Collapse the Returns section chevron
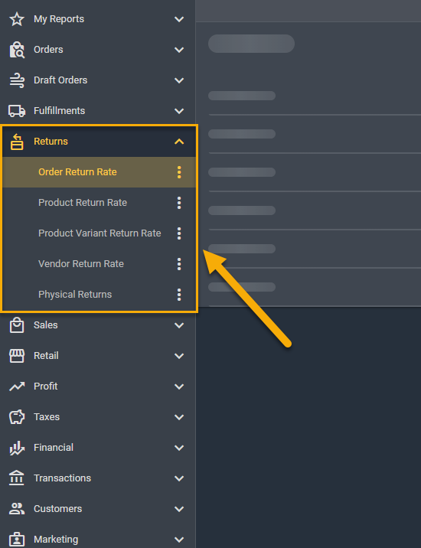The width and height of the screenshot is (421, 548). 179,142
